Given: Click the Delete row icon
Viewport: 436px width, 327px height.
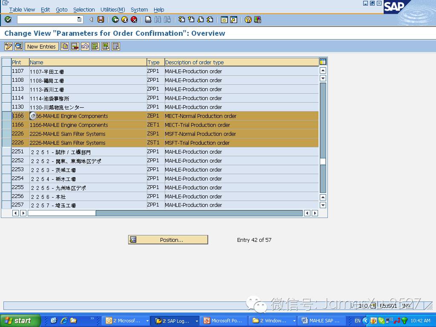Looking at the screenshot, I should [x=75, y=46].
